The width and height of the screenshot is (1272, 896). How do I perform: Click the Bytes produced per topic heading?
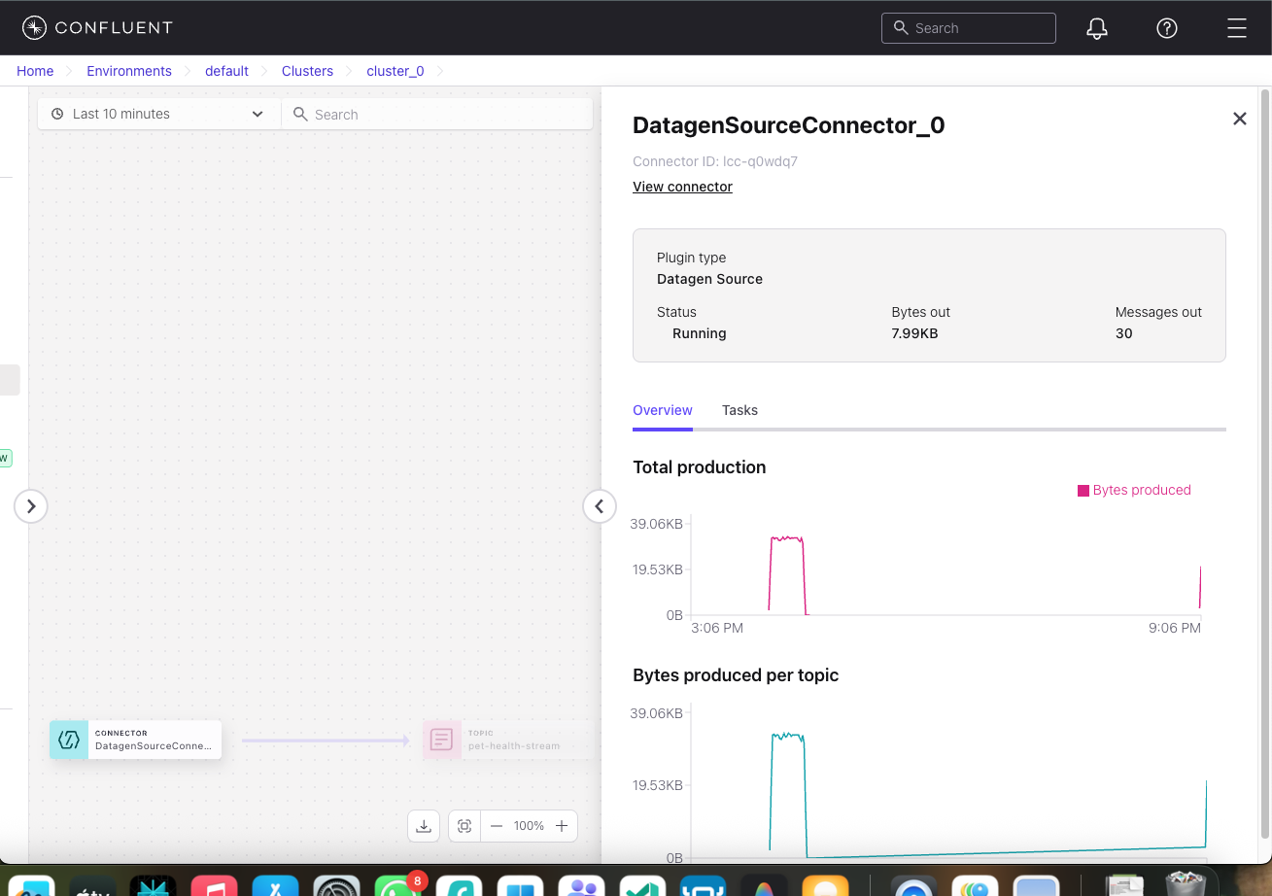[x=736, y=675]
